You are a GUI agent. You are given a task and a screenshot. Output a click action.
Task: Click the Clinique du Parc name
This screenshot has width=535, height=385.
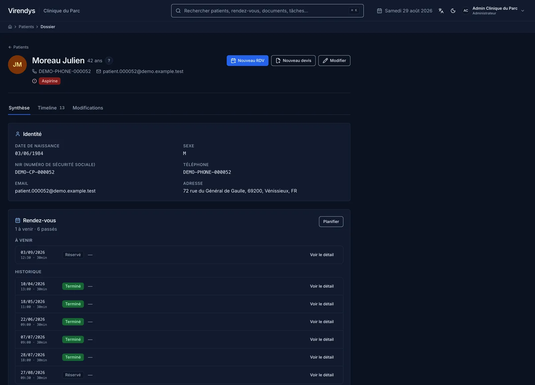62,11
